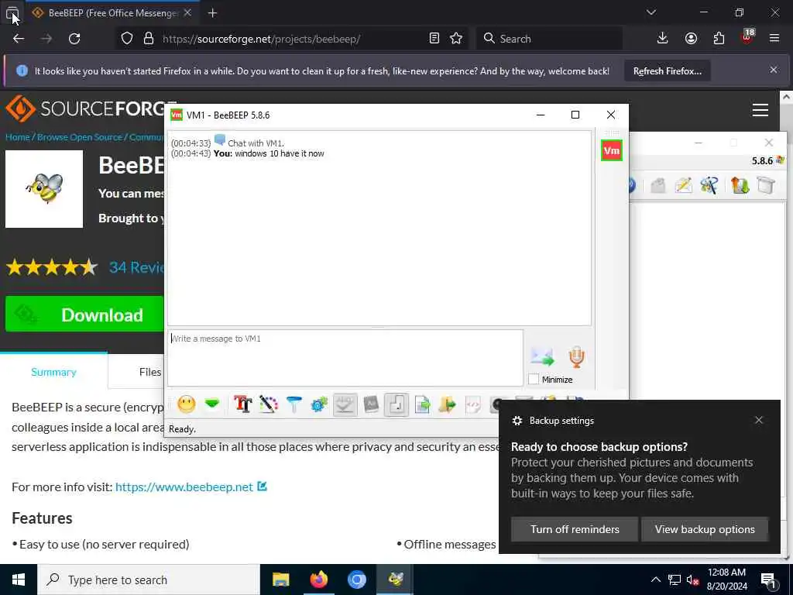The height and width of the screenshot is (595, 793).
Task: Click View backup options
Action: [x=705, y=529]
